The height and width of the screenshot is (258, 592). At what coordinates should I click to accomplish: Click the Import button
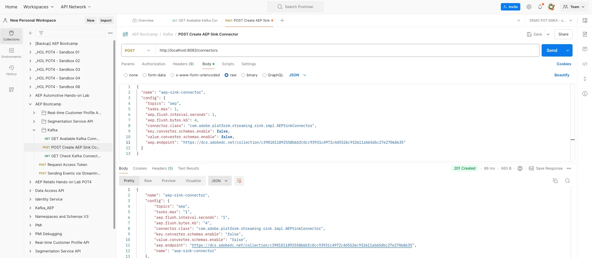(x=106, y=20)
